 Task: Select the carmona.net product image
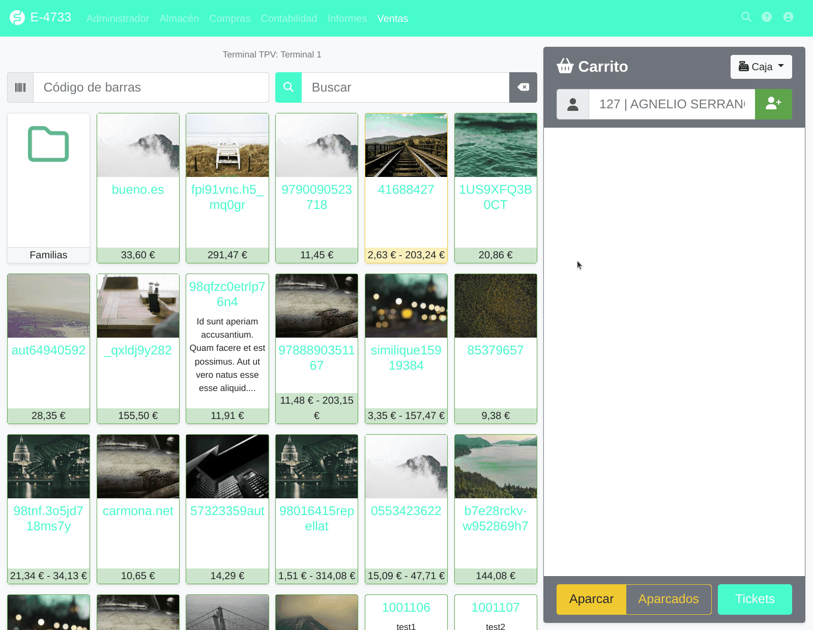(138, 466)
